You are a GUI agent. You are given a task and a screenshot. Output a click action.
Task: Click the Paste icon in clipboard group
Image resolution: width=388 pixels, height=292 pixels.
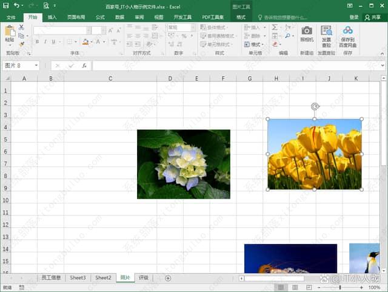9,32
